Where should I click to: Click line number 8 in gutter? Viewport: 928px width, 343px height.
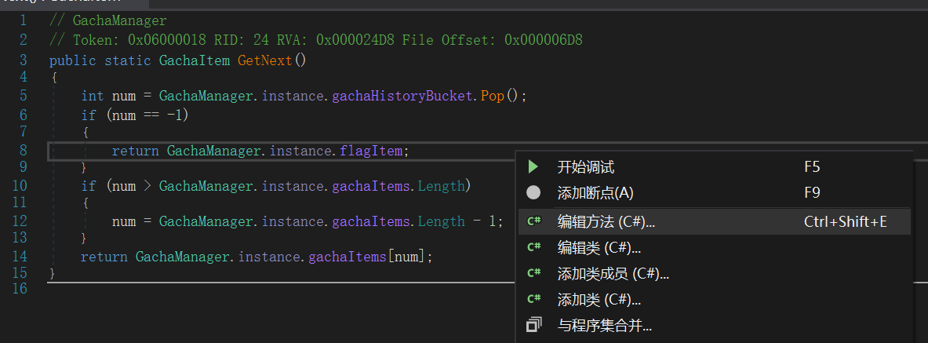[23, 150]
